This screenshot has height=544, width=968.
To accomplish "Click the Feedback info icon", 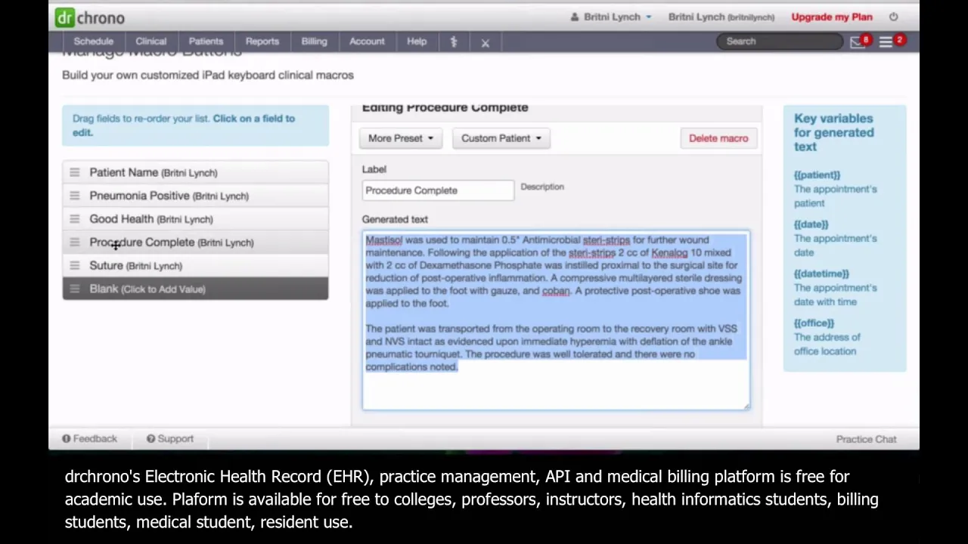I will [x=67, y=439].
